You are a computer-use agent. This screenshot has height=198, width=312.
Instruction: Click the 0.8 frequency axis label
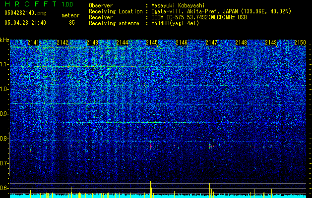[x=4, y=139]
